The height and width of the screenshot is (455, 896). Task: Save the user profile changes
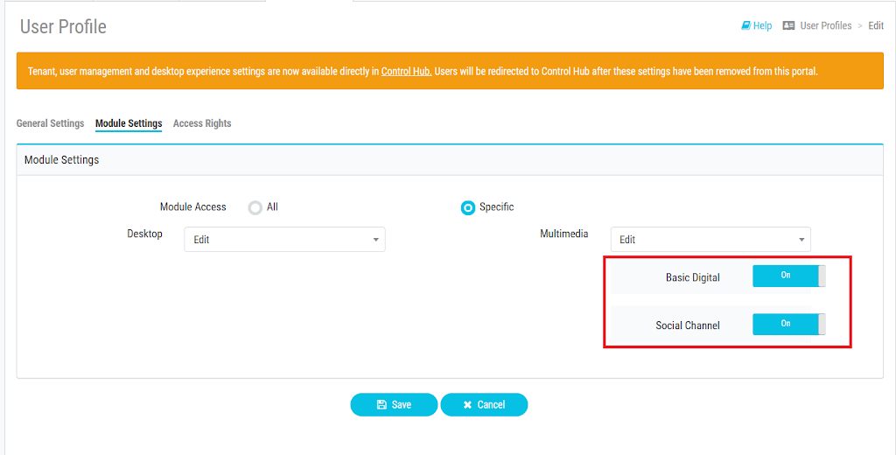pos(394,405)
